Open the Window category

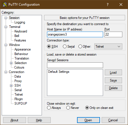tap(14, 45)
